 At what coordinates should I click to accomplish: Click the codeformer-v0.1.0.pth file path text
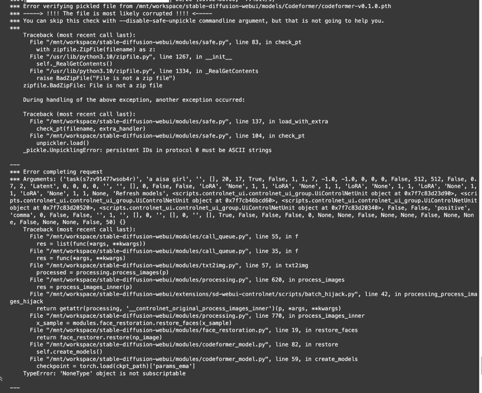pos(264,6)
